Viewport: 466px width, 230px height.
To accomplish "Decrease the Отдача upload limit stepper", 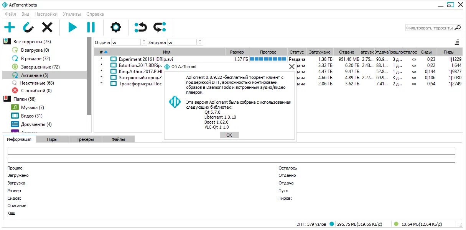I will pos(144,44).
